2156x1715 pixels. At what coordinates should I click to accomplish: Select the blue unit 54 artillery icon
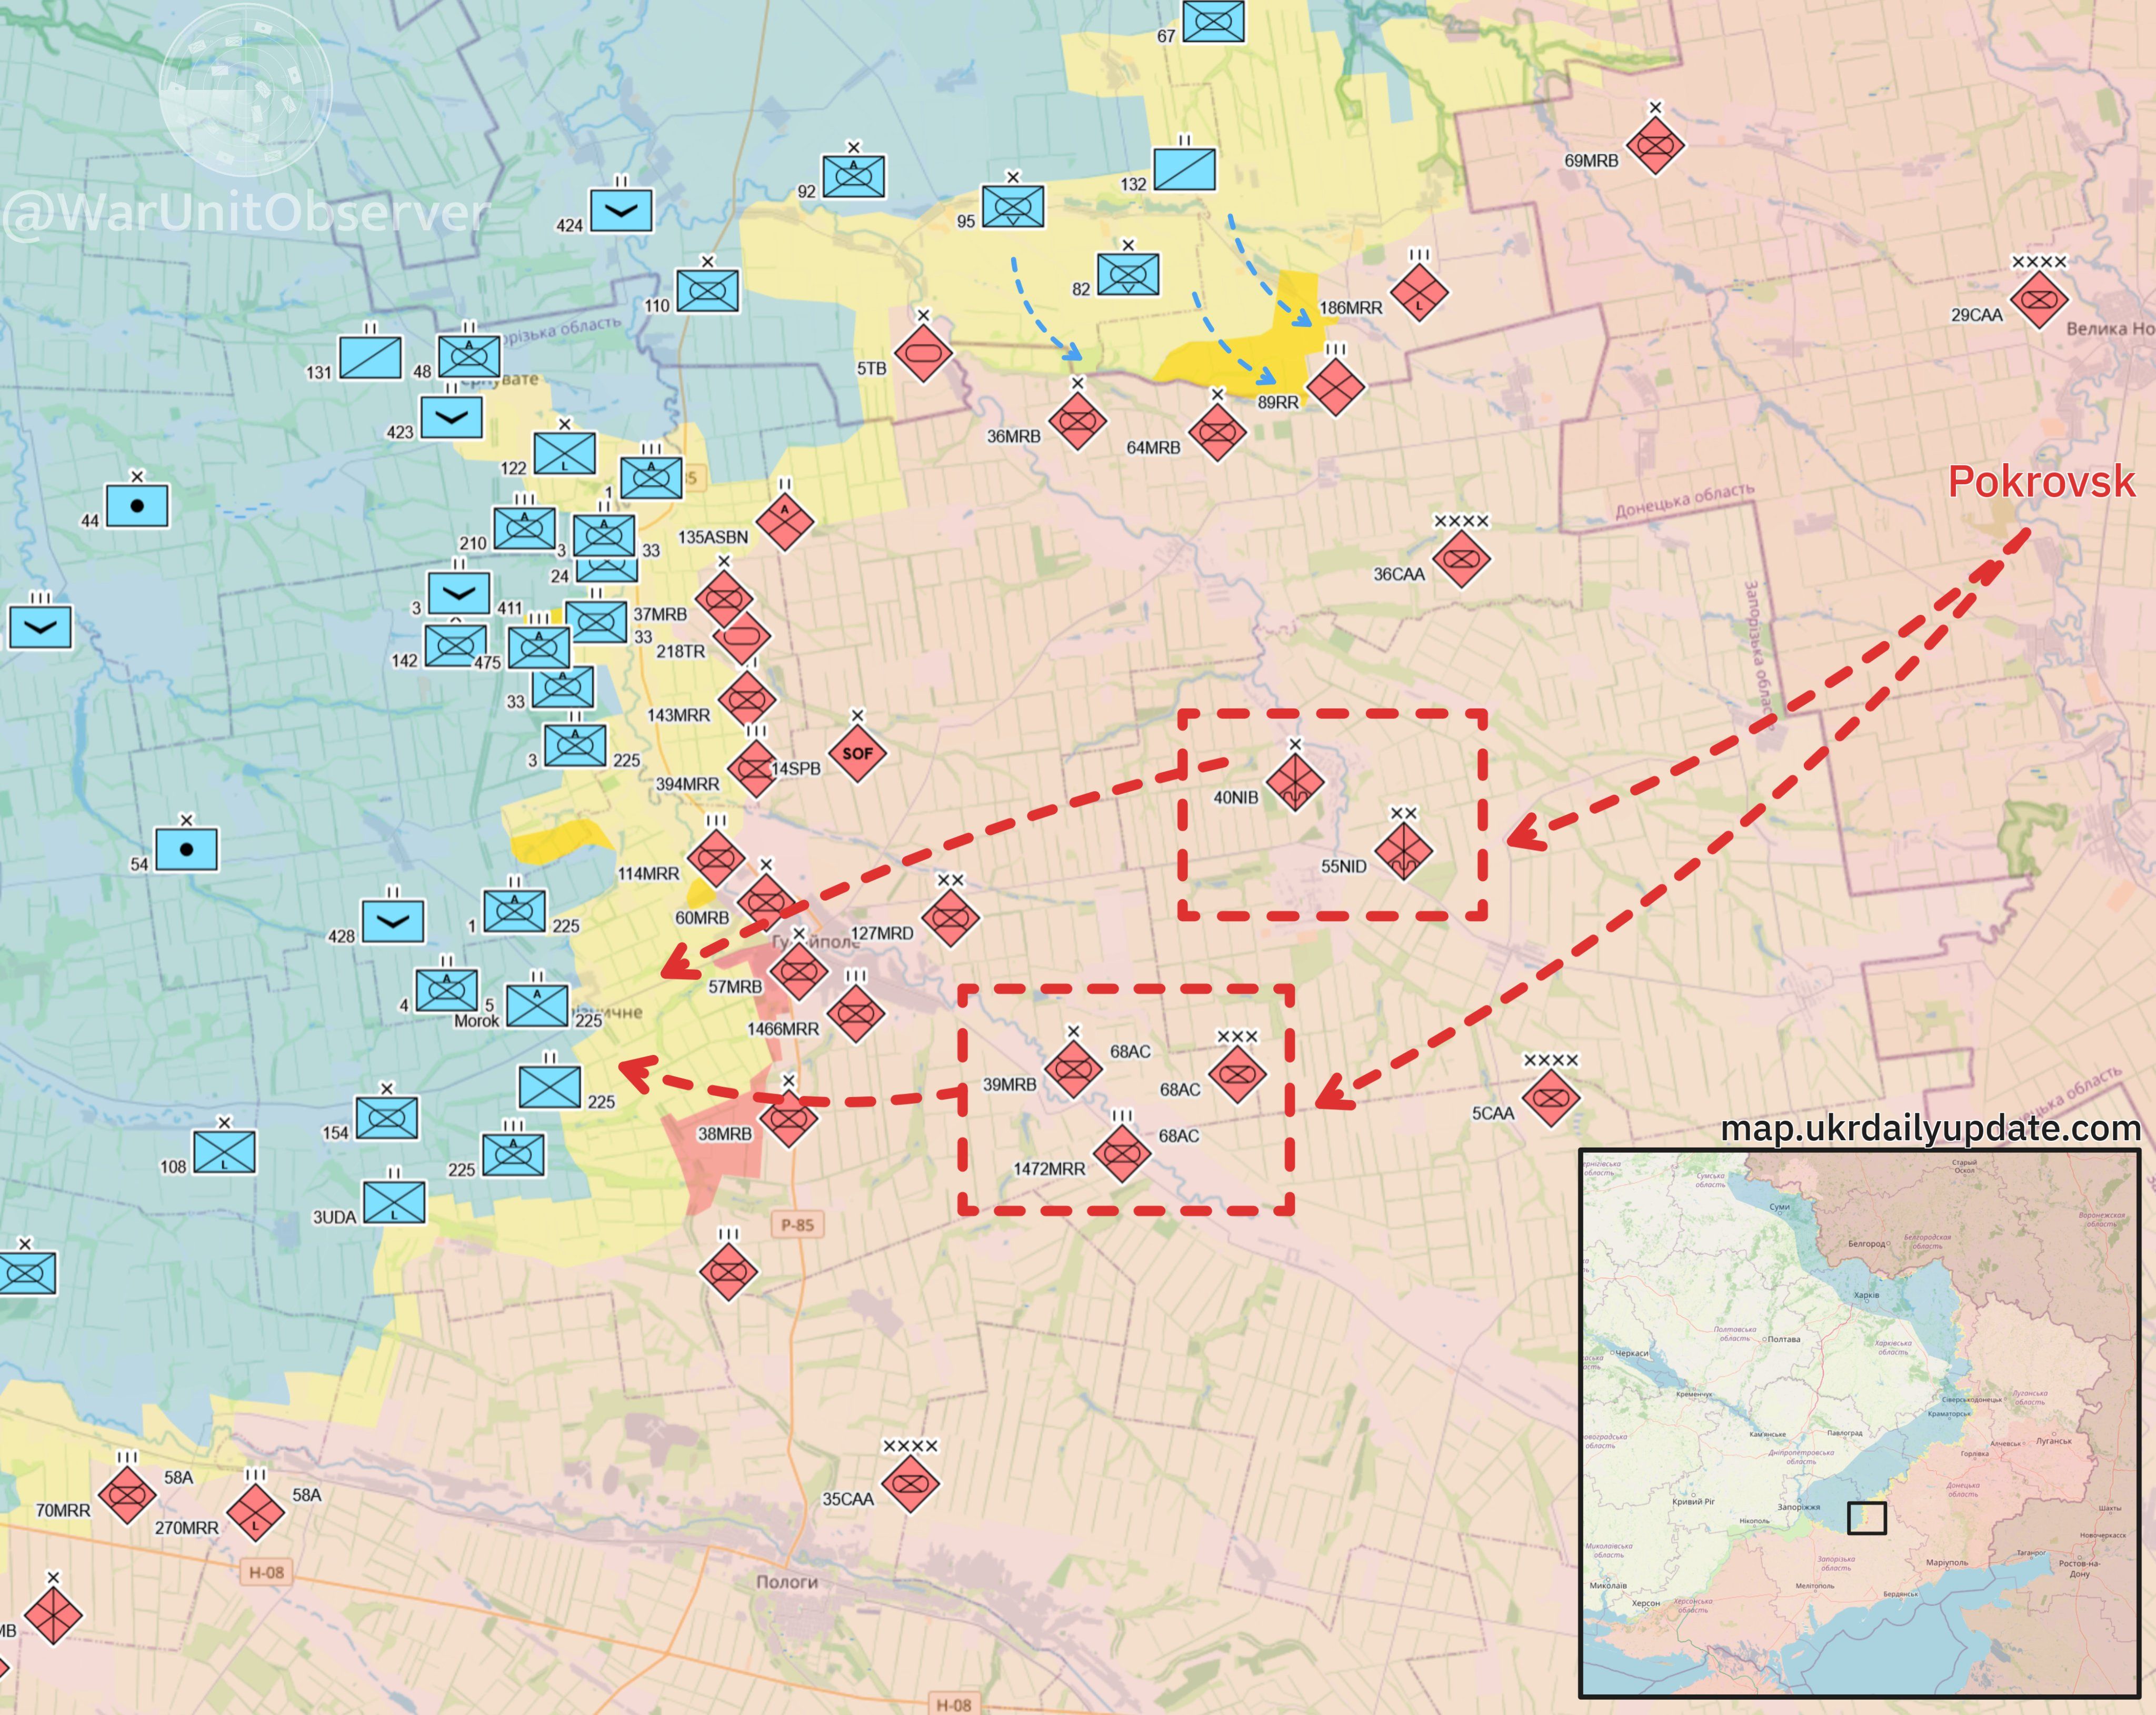[x=186, y=850]
